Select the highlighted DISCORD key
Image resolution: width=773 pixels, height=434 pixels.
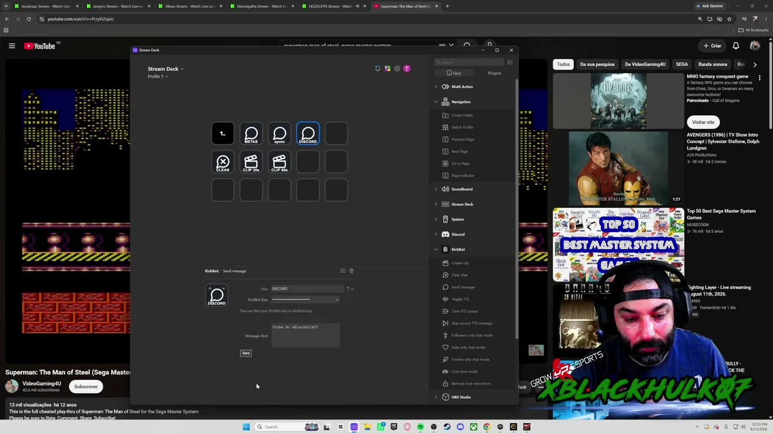[308, 134]
